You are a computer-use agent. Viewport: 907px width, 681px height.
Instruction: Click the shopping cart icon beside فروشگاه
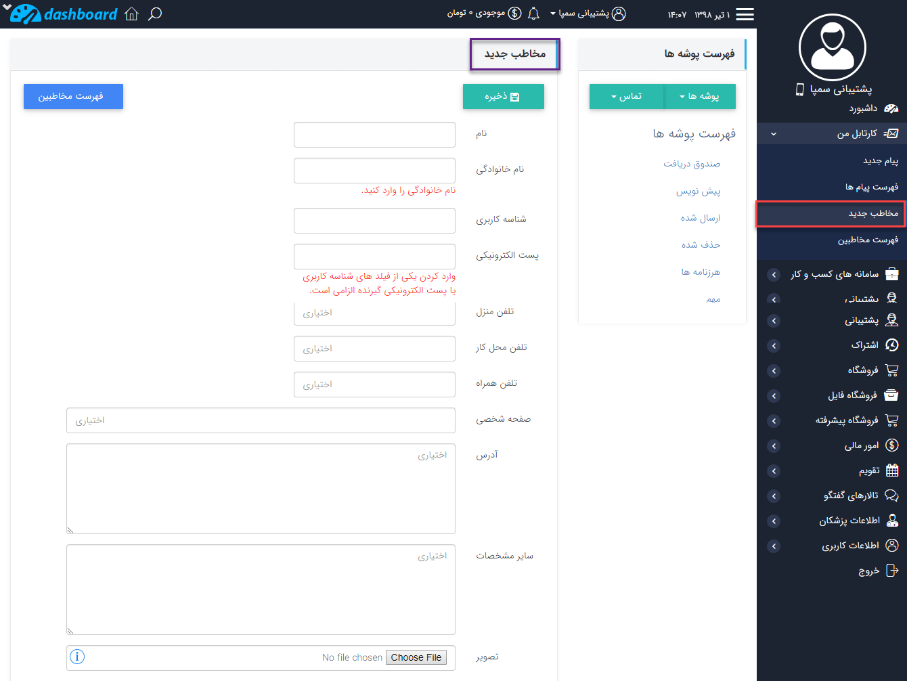pos(892,370)
